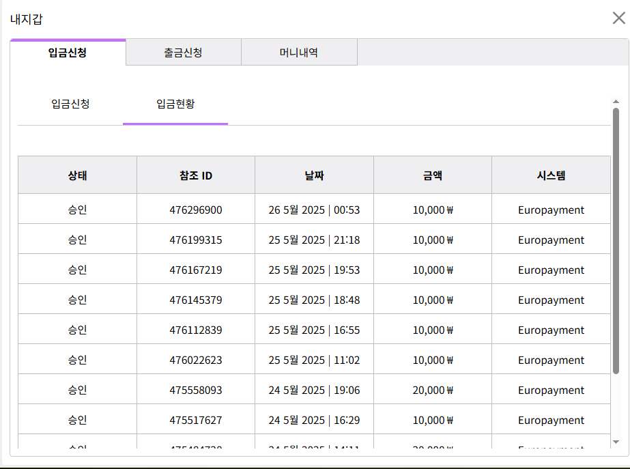Viewport: 630px width, 469px height.
Task: Select the 입금현황 sub-tab
Action: point(175,104)
